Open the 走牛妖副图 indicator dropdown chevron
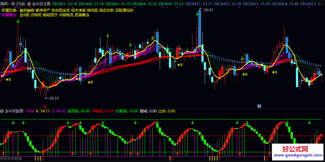Viewport: 325px width, 162px height. click(2, 111)
